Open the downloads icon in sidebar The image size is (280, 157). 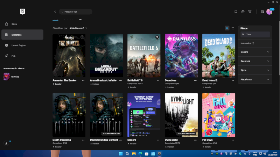6,143
